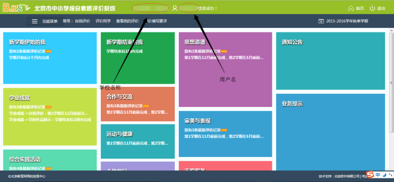Image resolution: width=394 pixels, height=182 pixels.
Task: Open the calendar icon beside 2015-2016学年
Action: (321, 21)
